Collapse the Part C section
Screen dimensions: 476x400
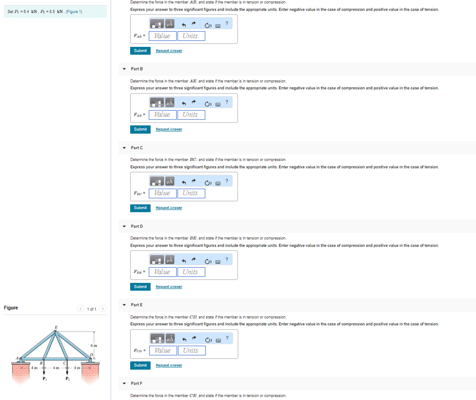[124, 148]
